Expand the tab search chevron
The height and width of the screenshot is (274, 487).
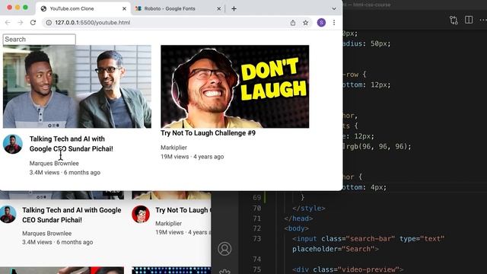(x=334, y=8)
